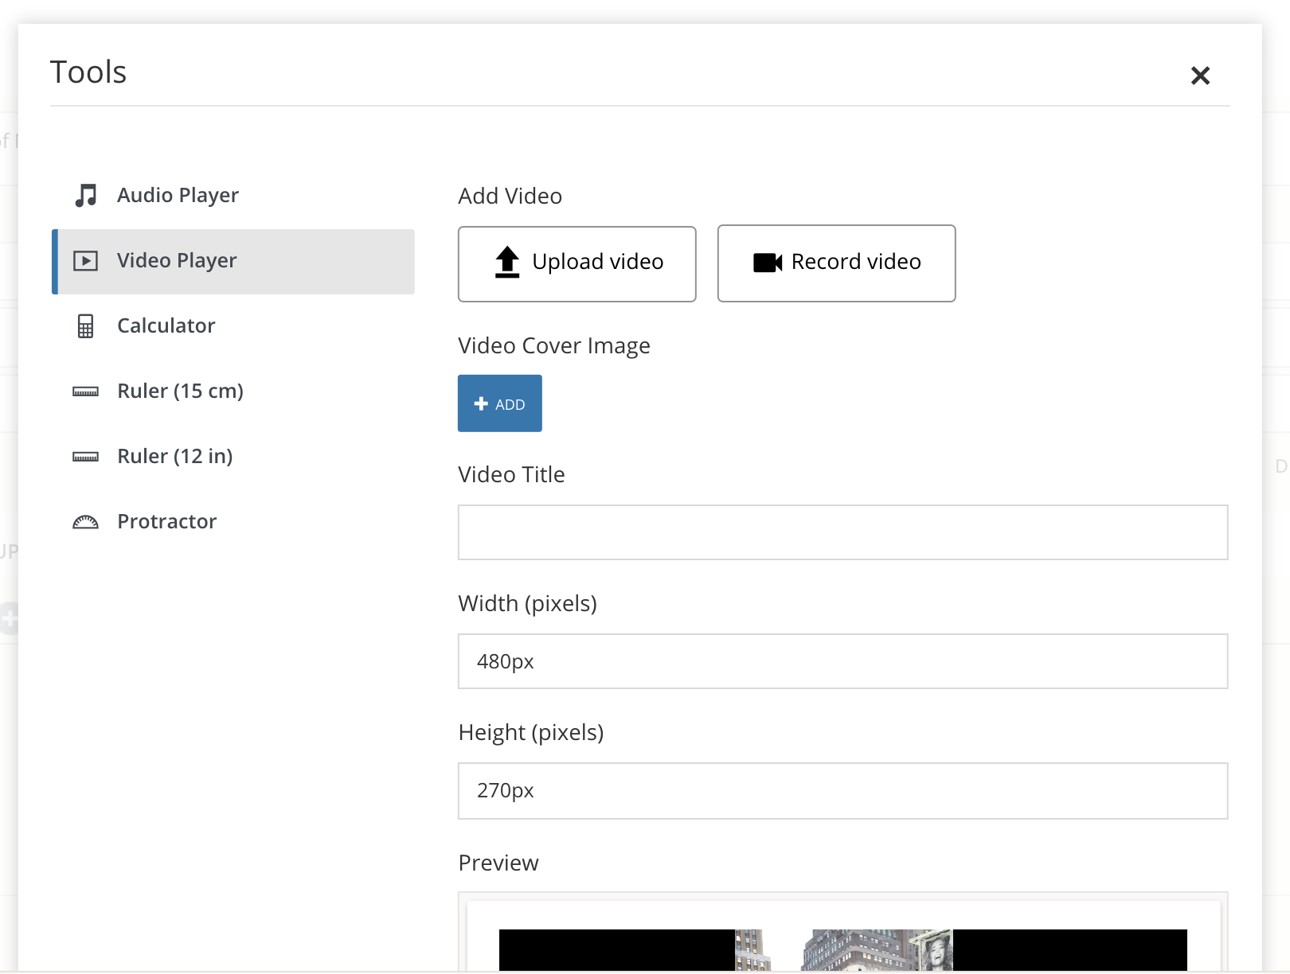Click the camera icon for recording
This screenshot has width=1290, height=974.
coord(767,263)
